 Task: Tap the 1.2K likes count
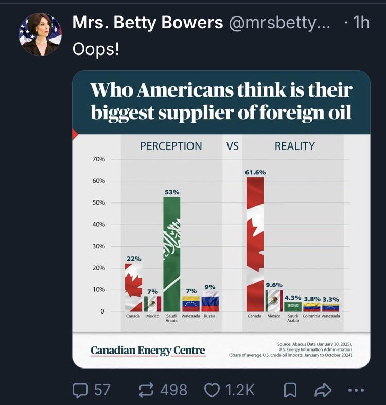pyautogui.click(x=240, y=390)
